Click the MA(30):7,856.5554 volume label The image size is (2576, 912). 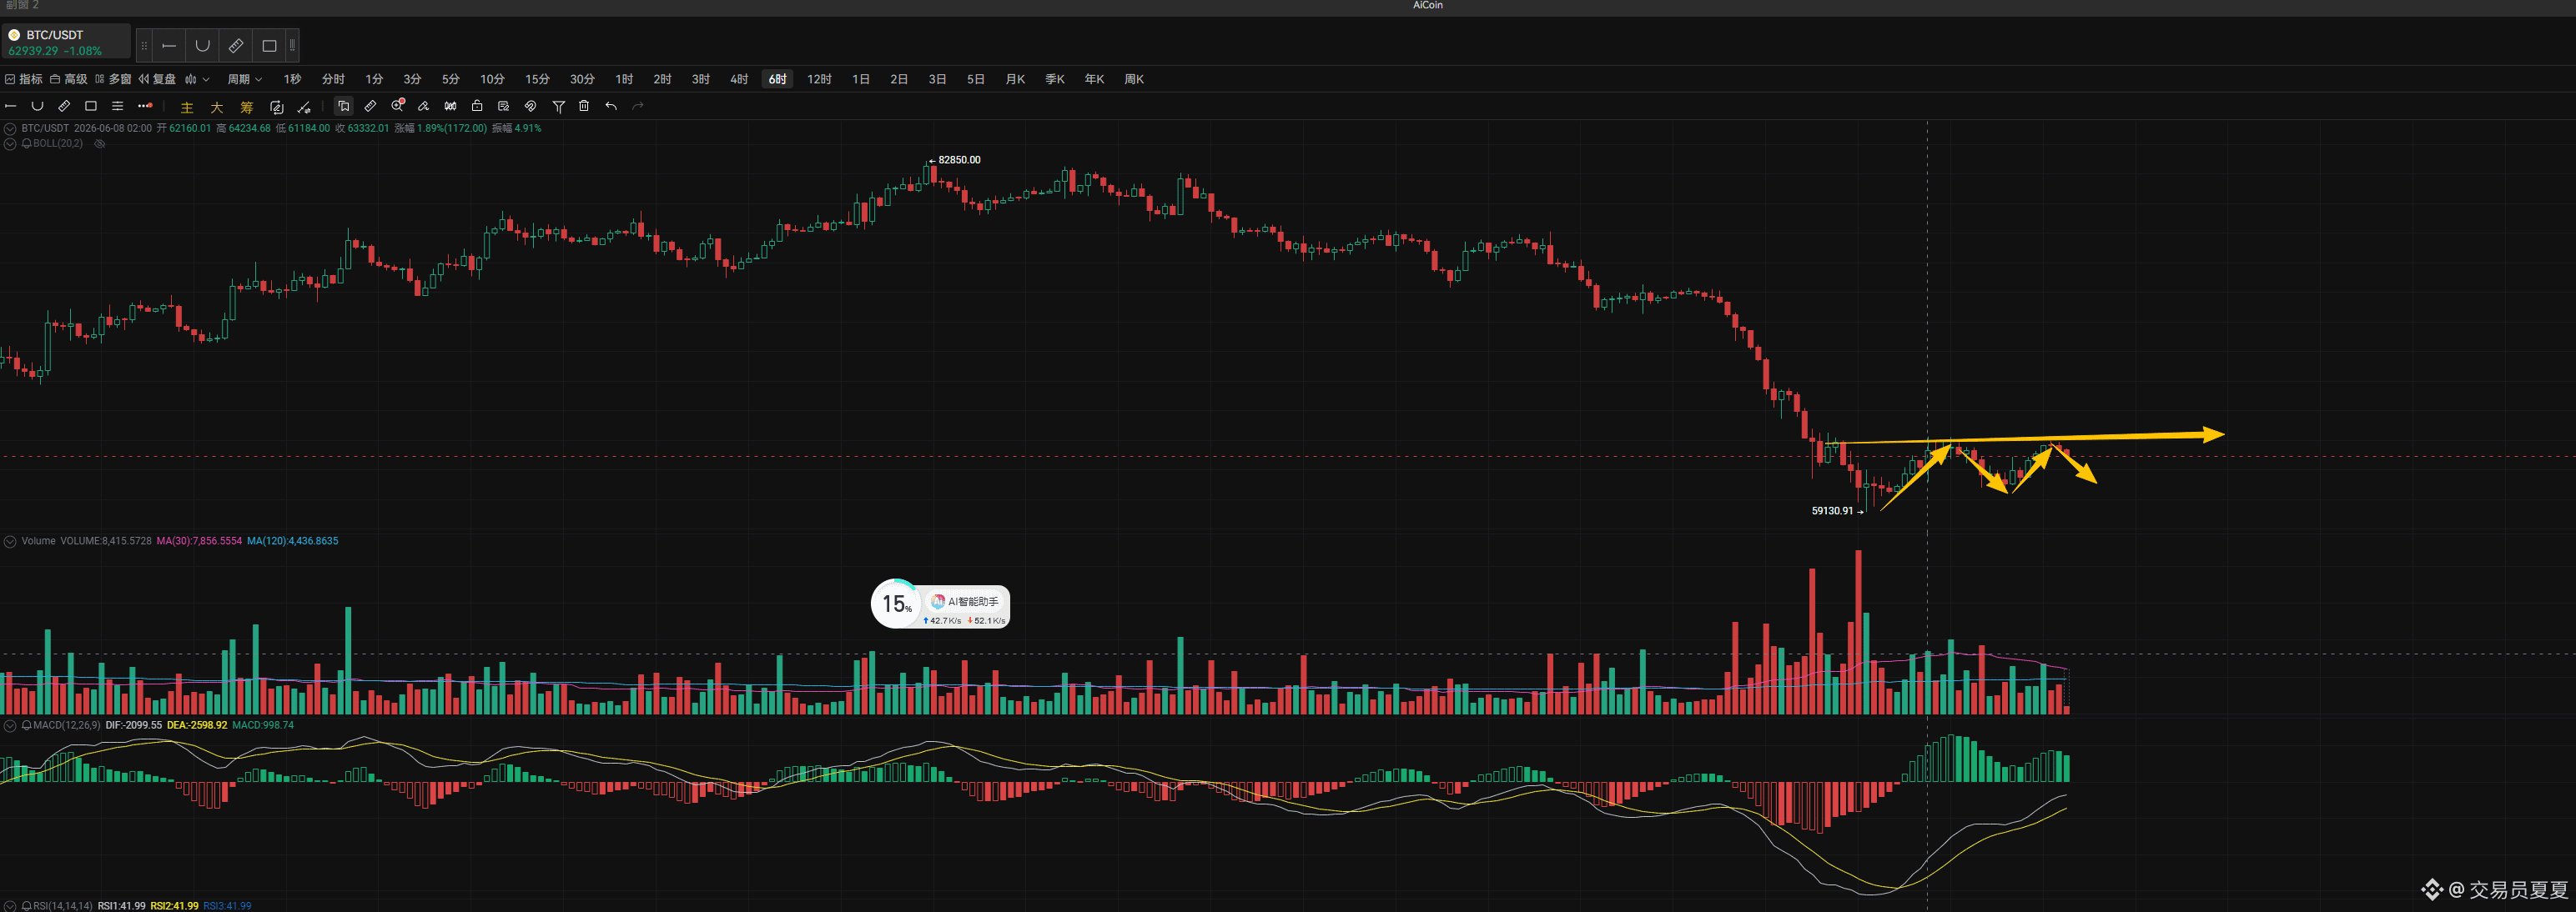199,540
